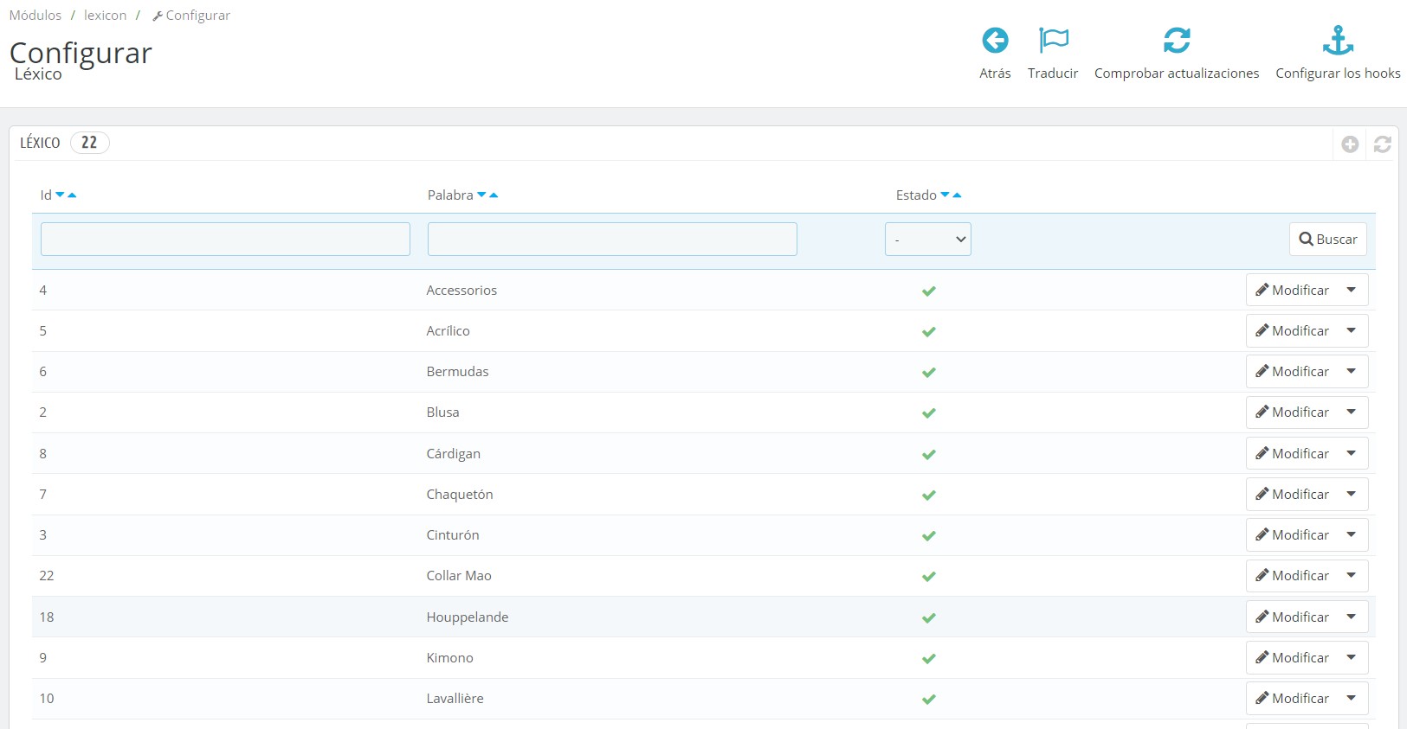1407x729 pixels.
Task: Select the word Bermudas in table
Action: pos(457,372)
